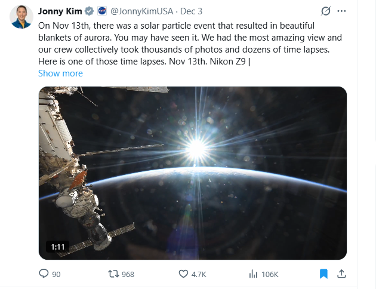Open the @JonnyKimUSA handle link
376x289 pixels.
(x=138, y=11)
